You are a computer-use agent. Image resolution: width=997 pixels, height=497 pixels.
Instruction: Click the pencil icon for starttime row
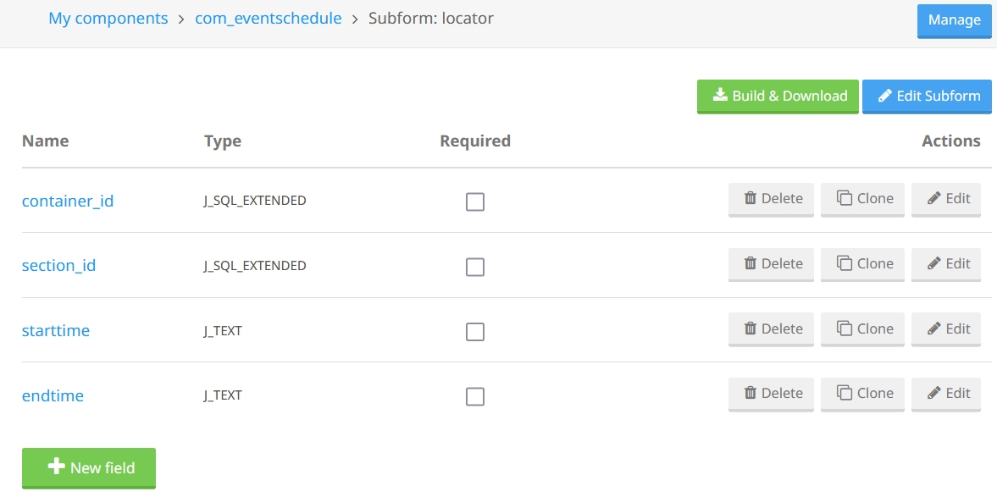point(934,329)
